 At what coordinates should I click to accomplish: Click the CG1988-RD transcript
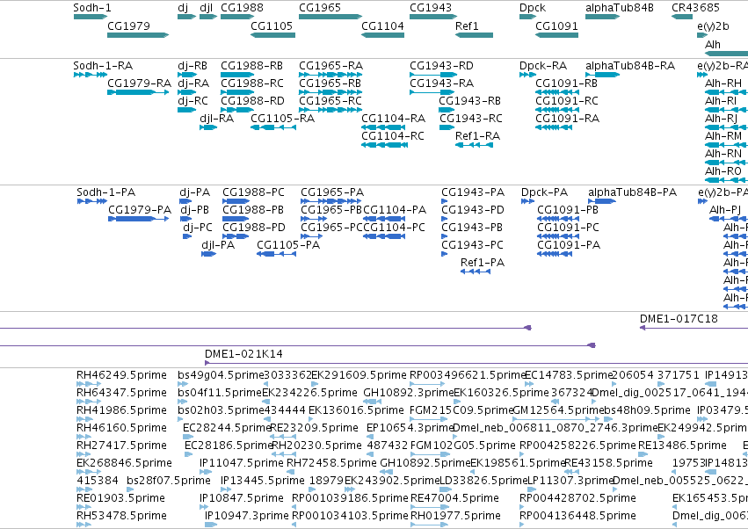coord(237,110)
